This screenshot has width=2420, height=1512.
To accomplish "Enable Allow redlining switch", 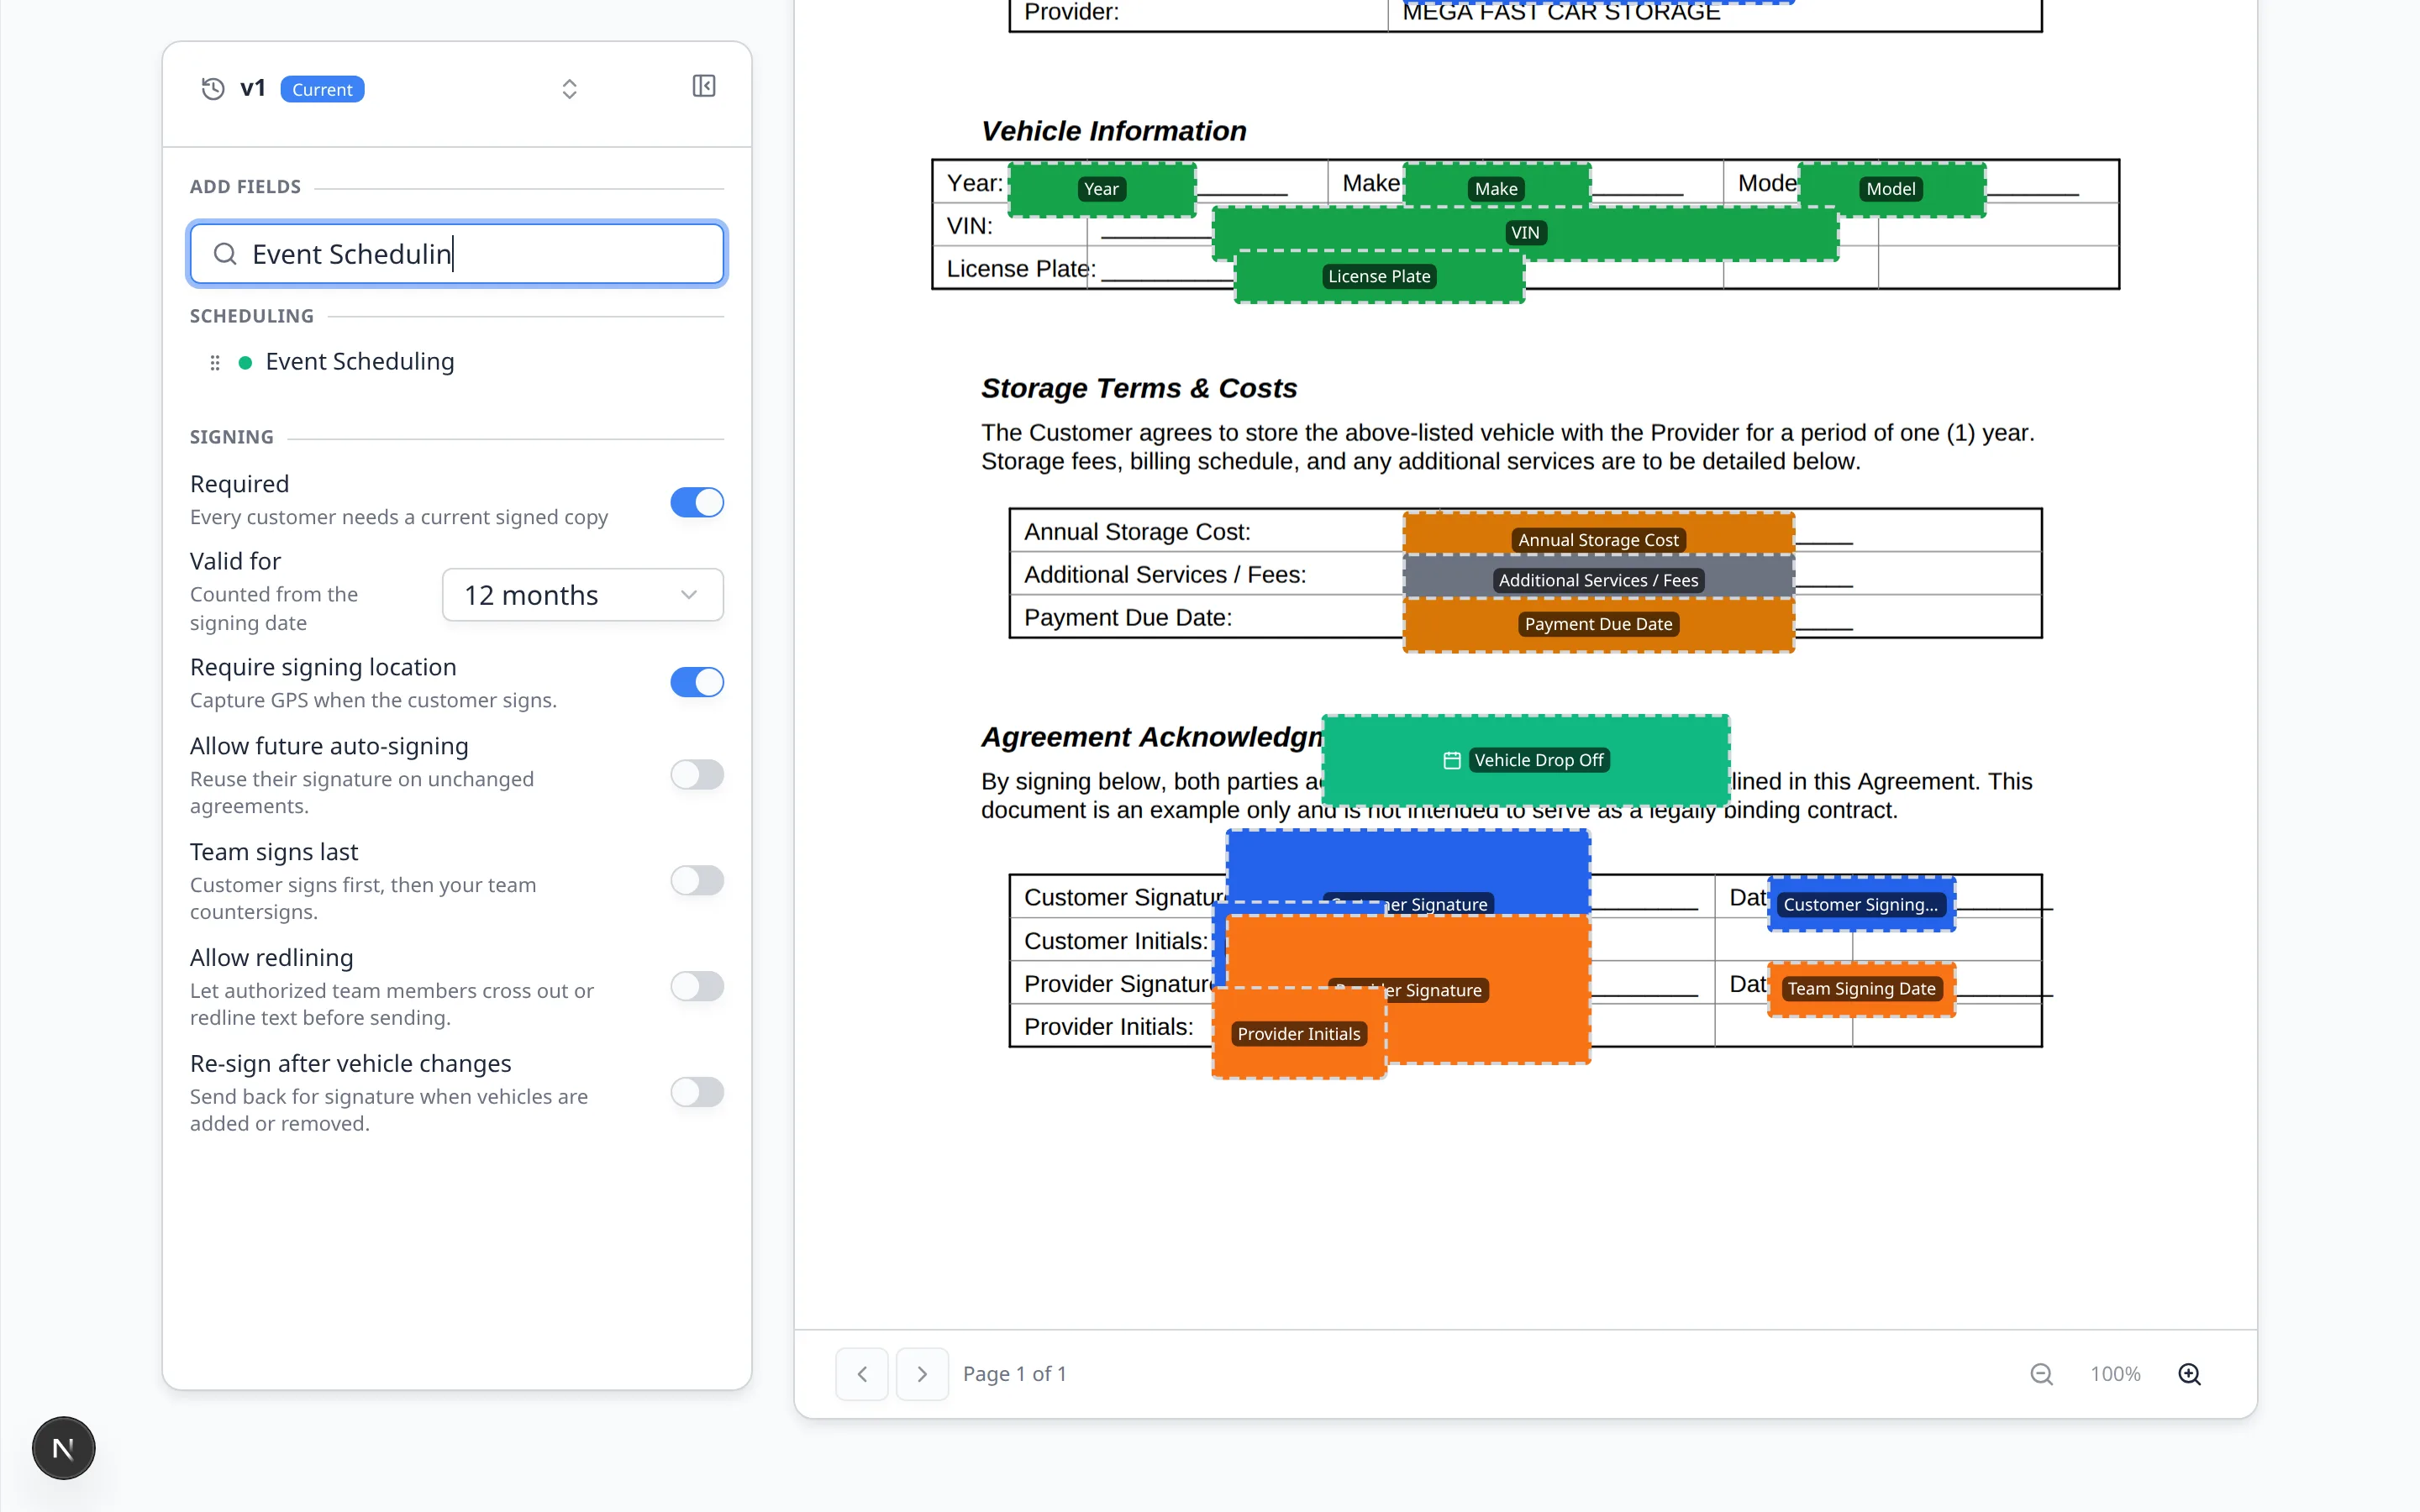I will (697, 986).
